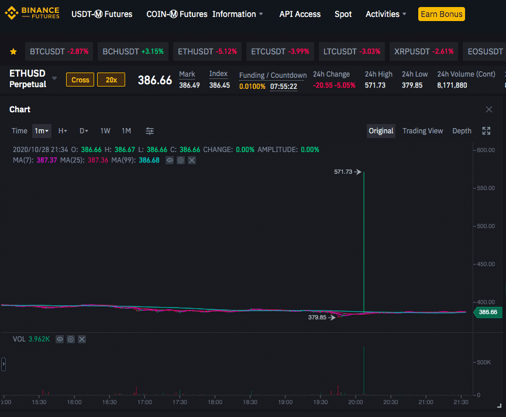Adjust leverage via 20x button
Screen dimensions: 506x417
[x=111, y=80]
